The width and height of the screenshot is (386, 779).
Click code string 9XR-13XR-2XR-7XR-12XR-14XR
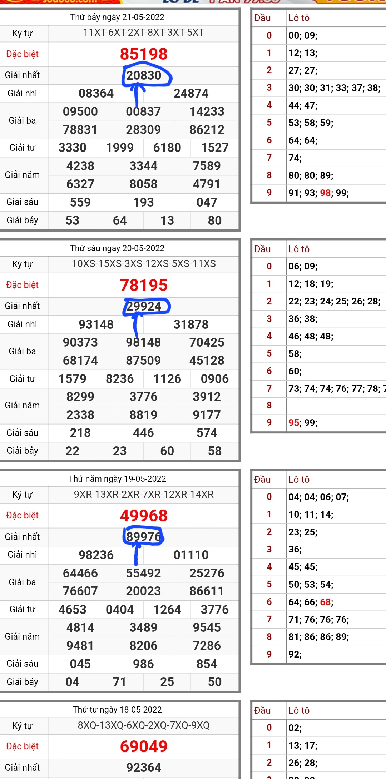[144, 495]
